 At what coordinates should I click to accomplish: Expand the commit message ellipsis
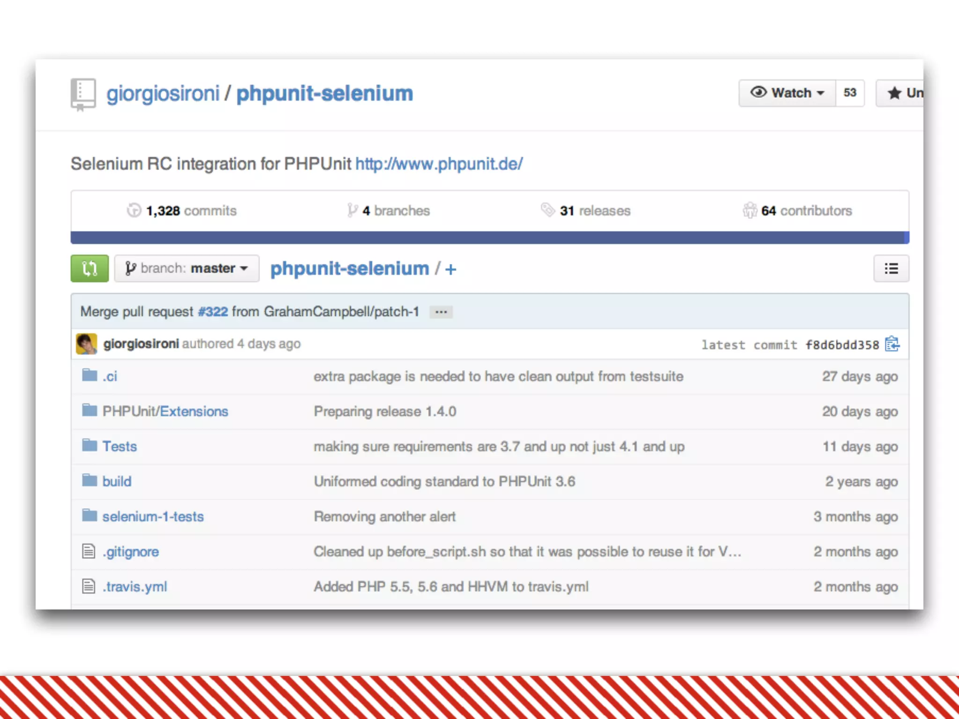coord(441,312)
